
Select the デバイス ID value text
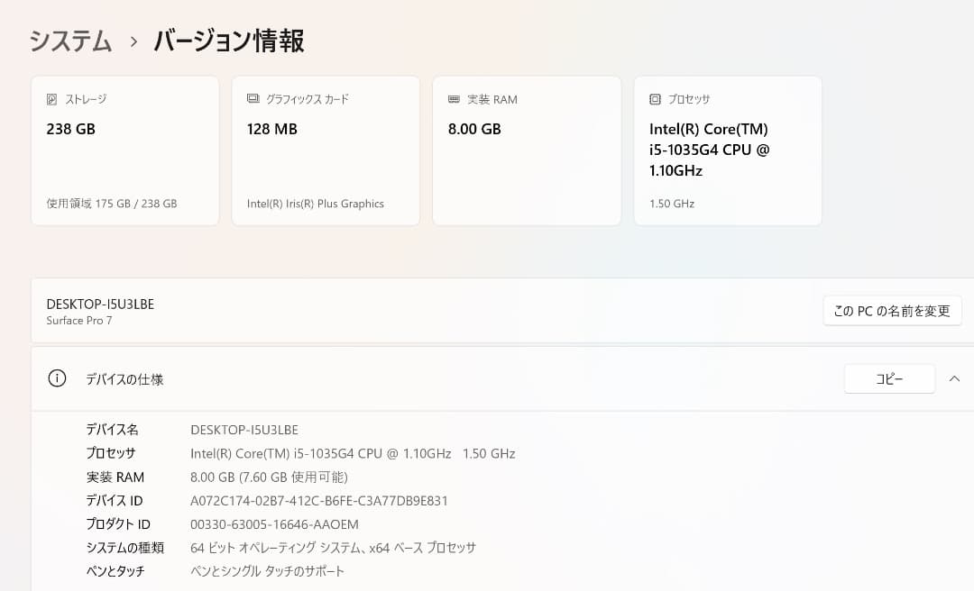point(319,500)
